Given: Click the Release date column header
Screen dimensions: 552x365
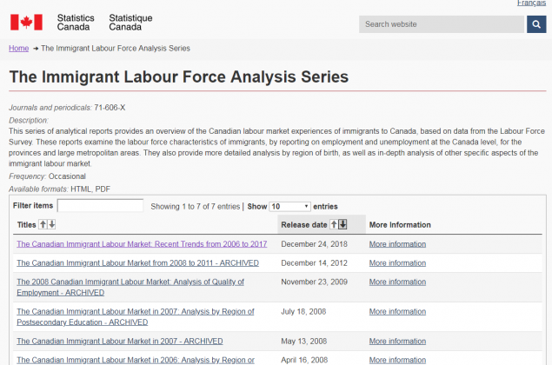Looking at the screenshot, I should pos(322,224).
